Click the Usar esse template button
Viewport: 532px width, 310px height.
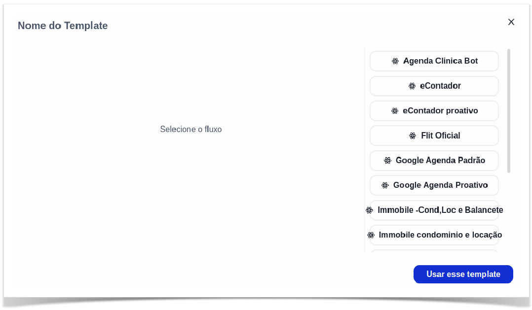(x=463, y=274)
